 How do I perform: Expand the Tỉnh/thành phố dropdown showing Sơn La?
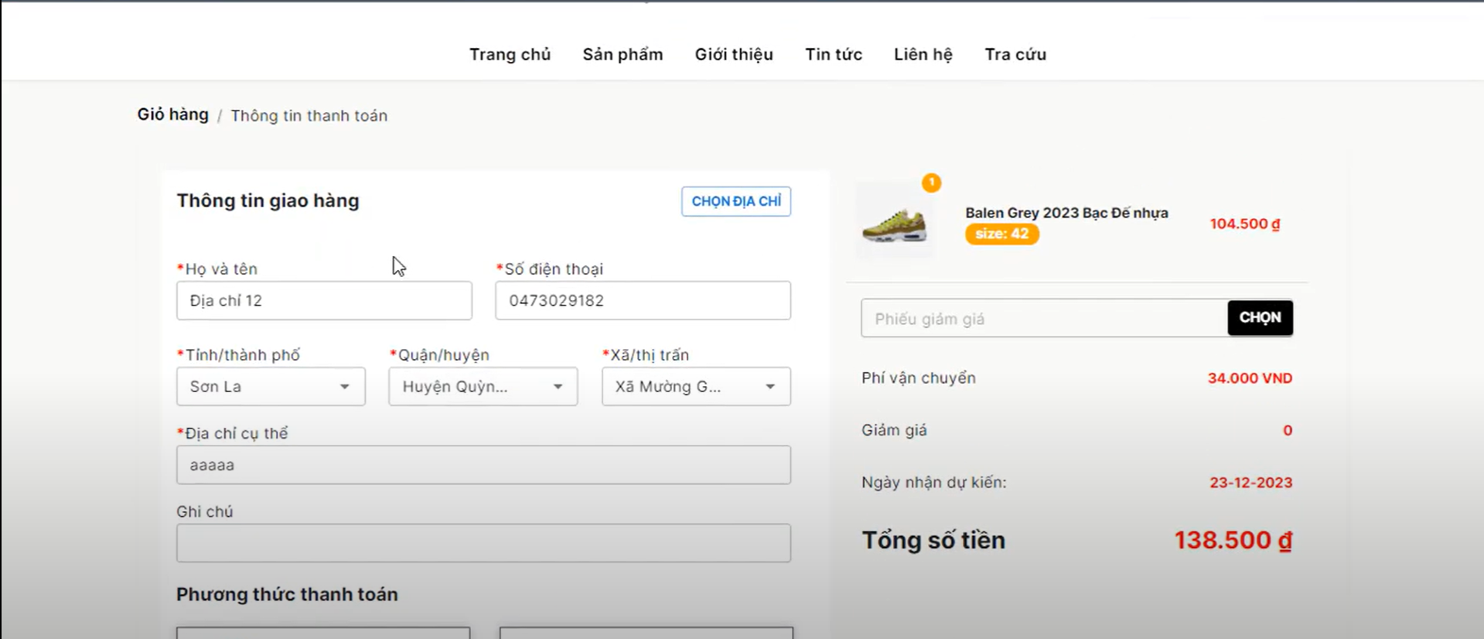tap(271, 386)
